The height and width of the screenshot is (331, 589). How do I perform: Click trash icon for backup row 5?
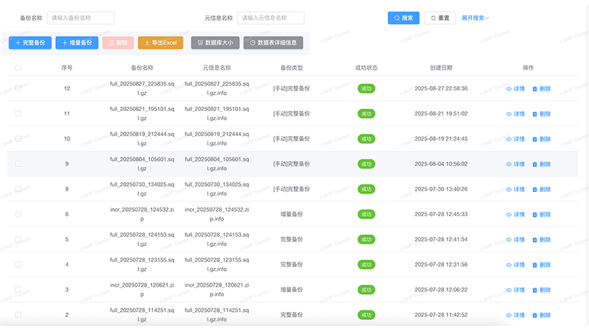(x=535, y=240)
